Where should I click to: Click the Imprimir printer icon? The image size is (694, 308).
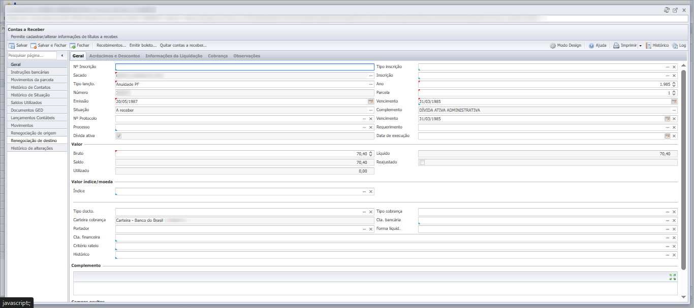pyautogui.click(x=616, y=46)
